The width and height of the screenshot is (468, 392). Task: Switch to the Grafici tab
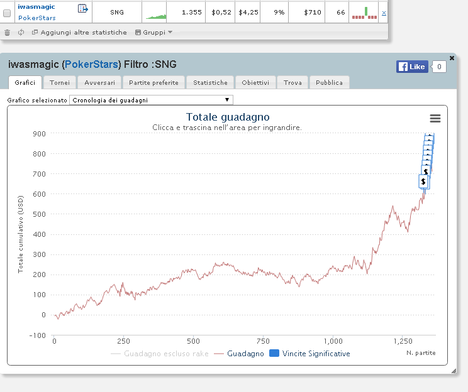(25, 82)
